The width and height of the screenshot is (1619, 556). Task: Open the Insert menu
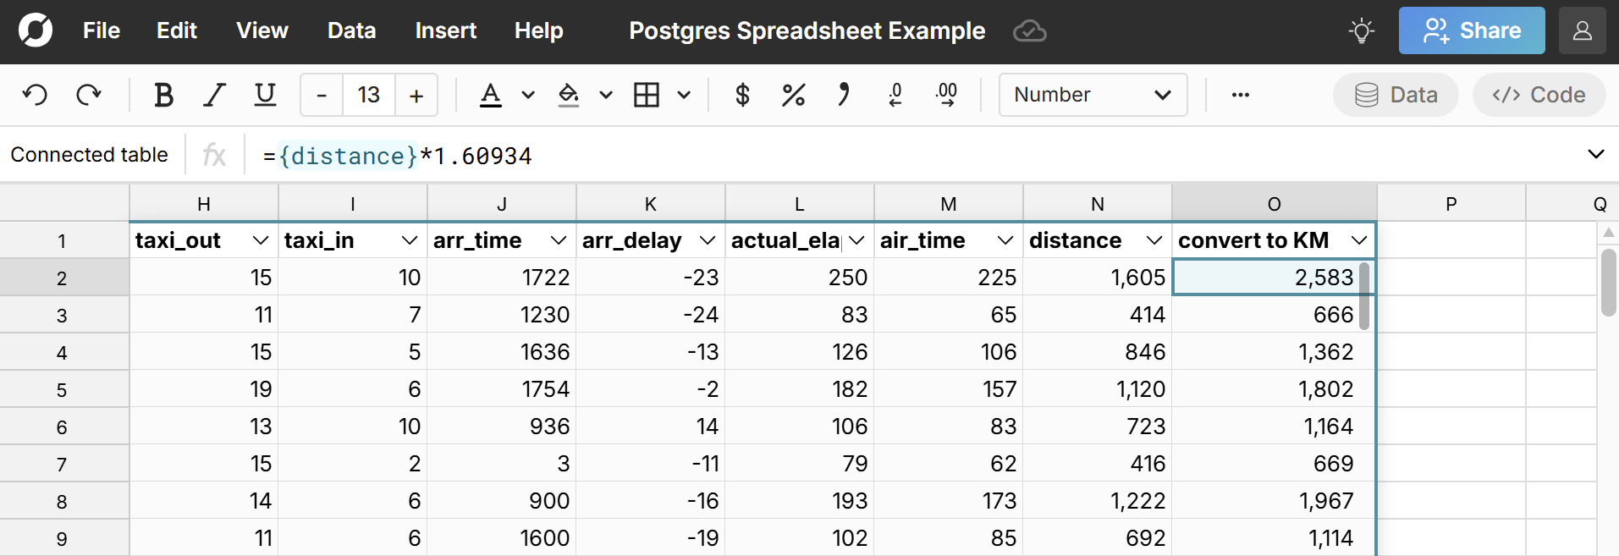pos(445,31)
